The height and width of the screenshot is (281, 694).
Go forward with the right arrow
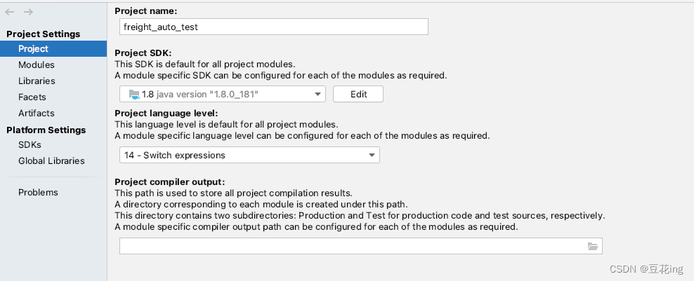(x=28, y=12)
